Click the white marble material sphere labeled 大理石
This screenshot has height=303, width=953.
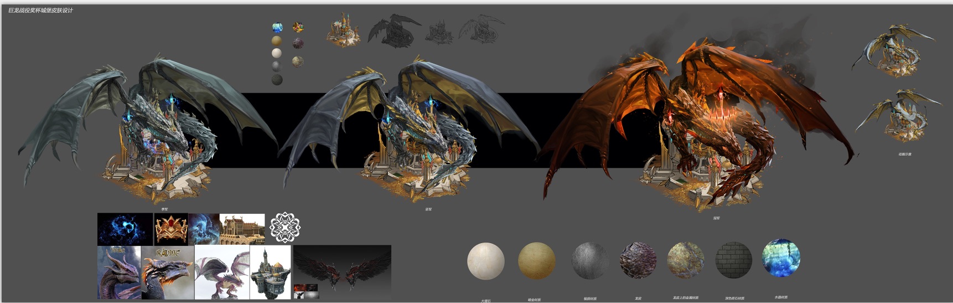[x=485, y=261]
